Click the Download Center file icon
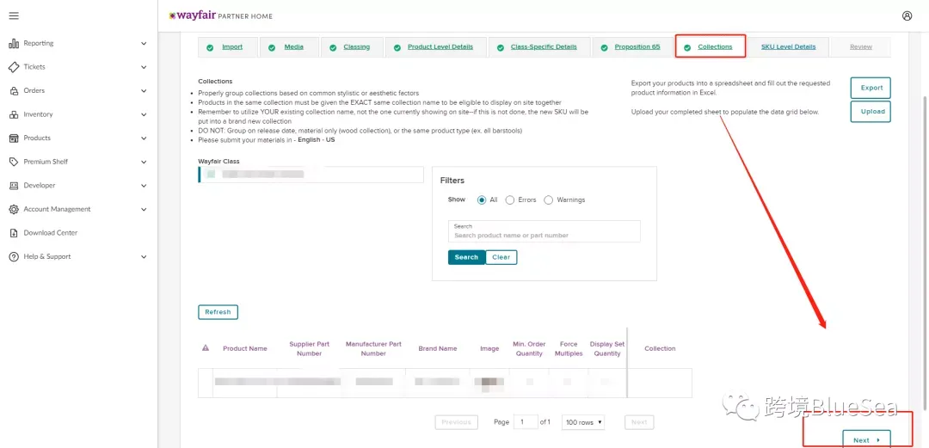 [x=14, y=233]
